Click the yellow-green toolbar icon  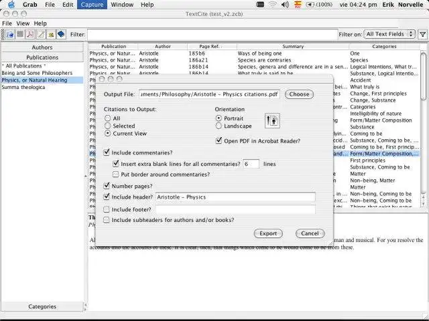pyautogui.click(x=51, y=34)
